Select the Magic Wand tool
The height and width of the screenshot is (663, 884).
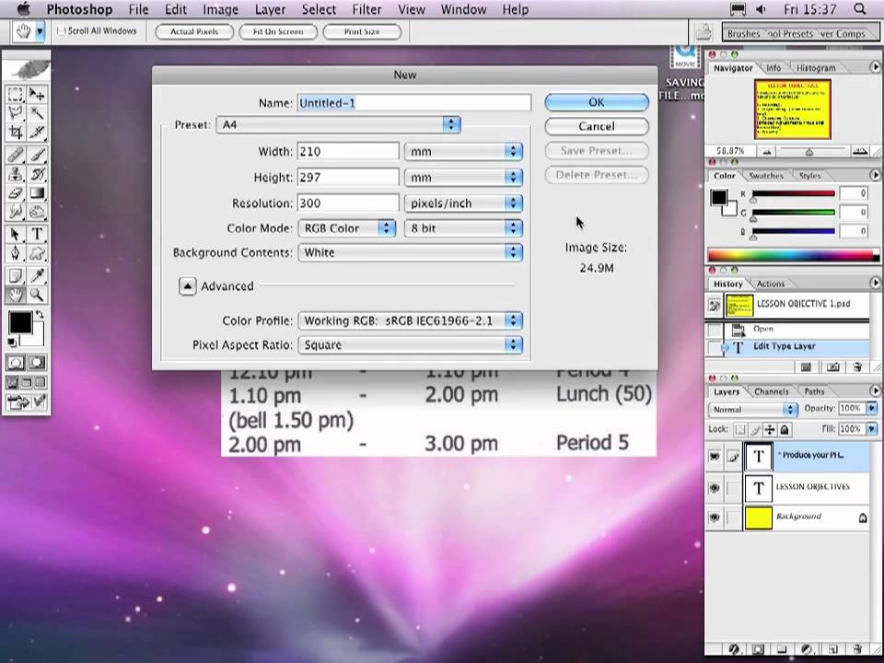tap(37, 113)
